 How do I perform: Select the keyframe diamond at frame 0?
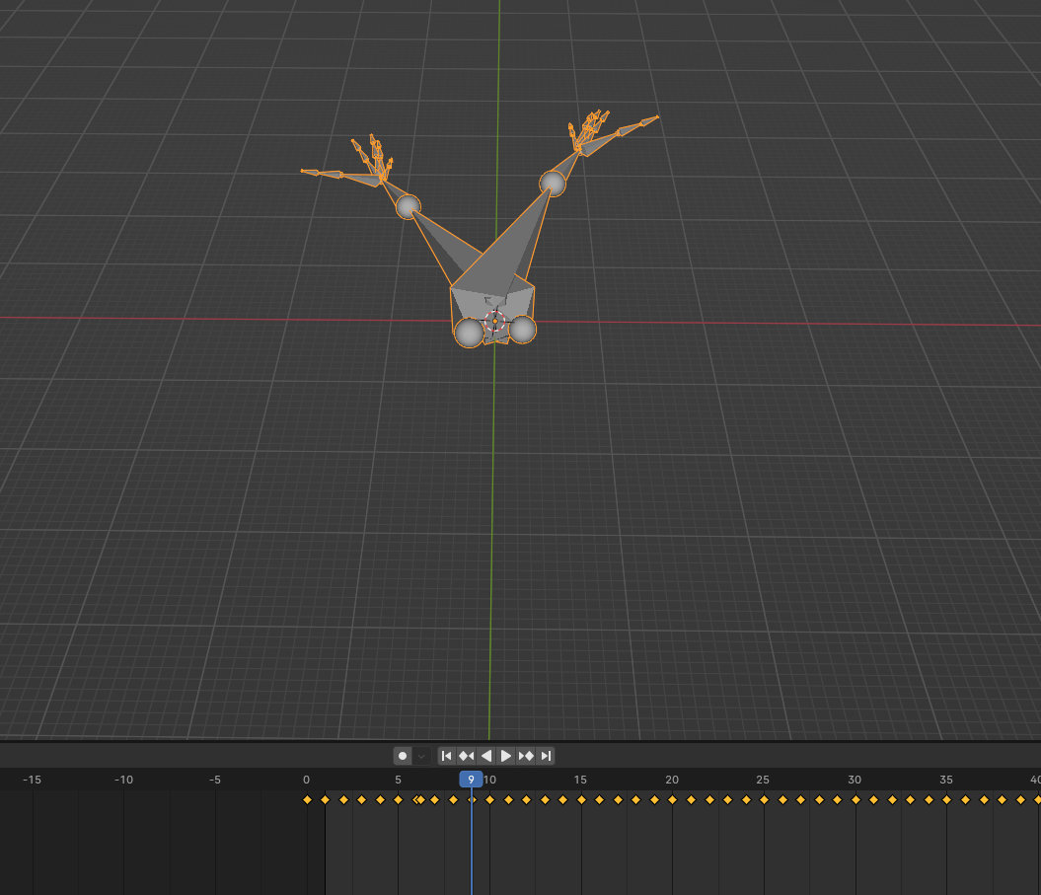(x=307, y=799)
